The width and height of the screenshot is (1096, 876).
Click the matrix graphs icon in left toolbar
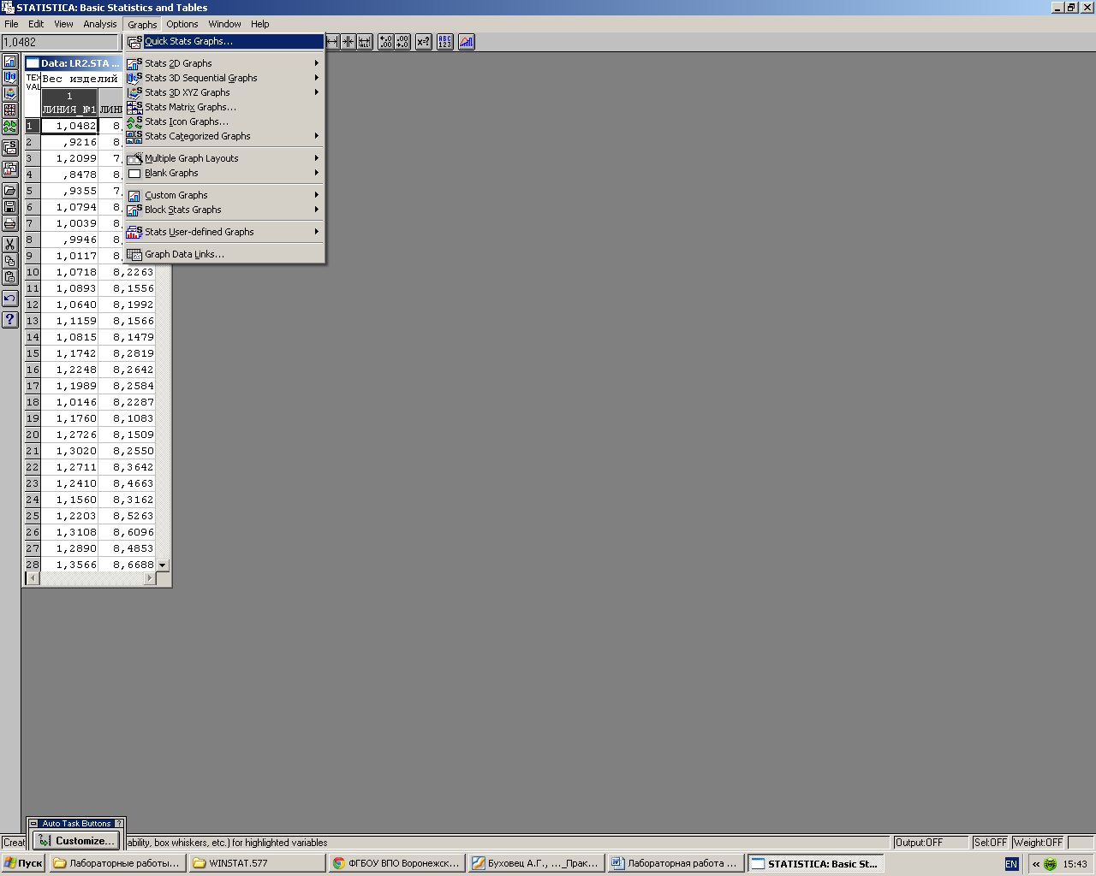click(x=9, y=110)
